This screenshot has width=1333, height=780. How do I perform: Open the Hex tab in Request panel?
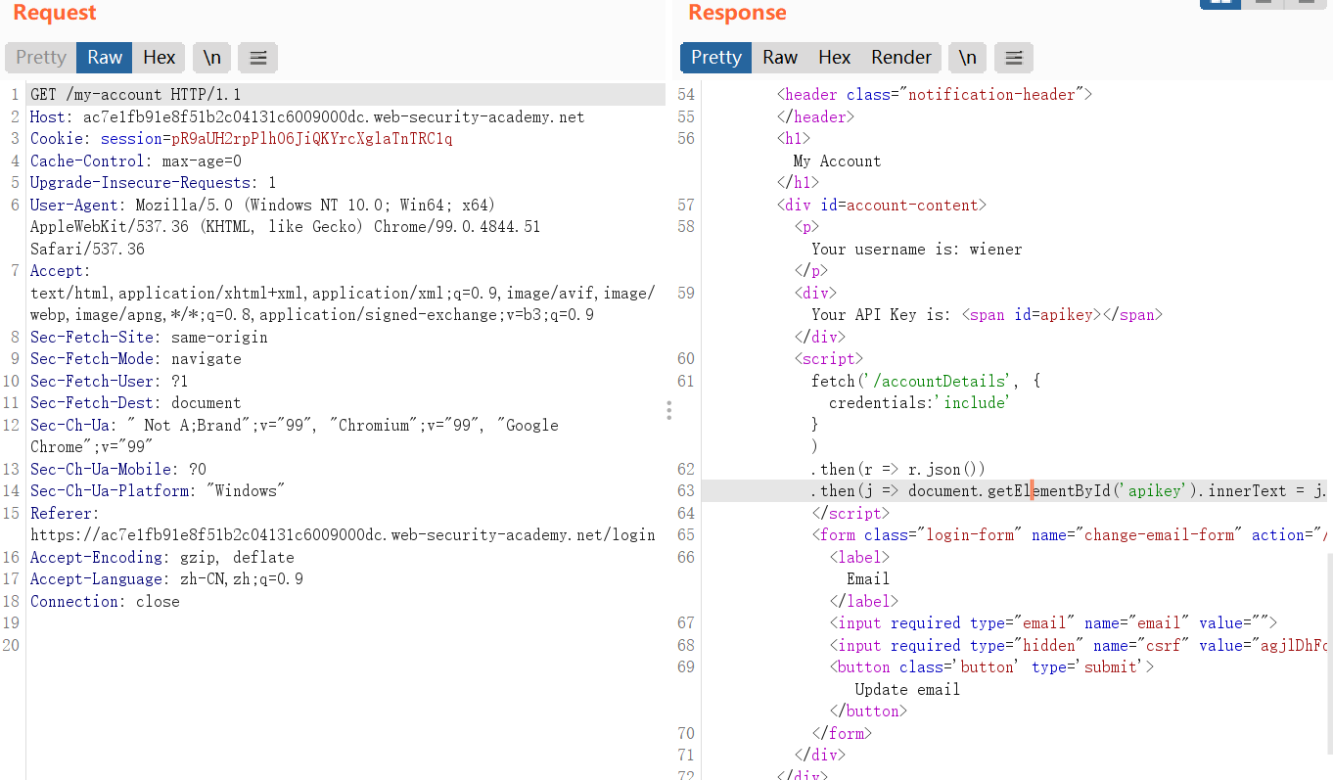[x=160, y=58]
